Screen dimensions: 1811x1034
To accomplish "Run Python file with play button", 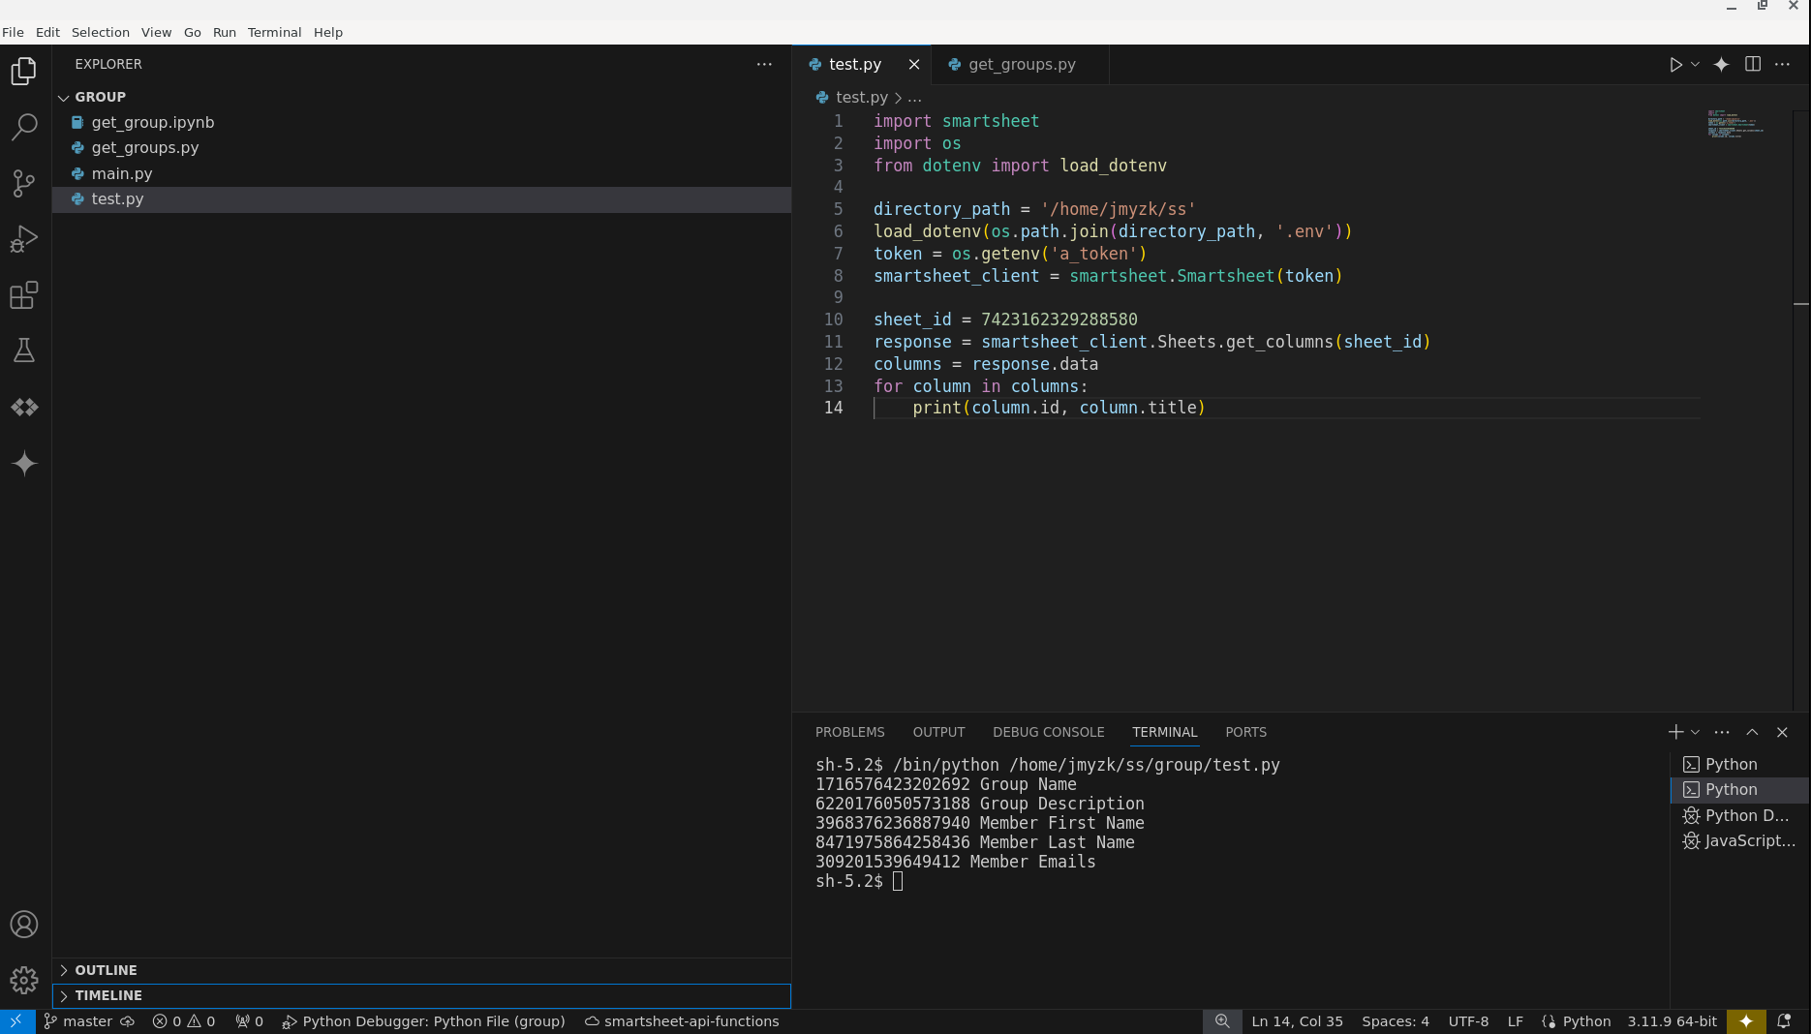I will [1675, 64].
